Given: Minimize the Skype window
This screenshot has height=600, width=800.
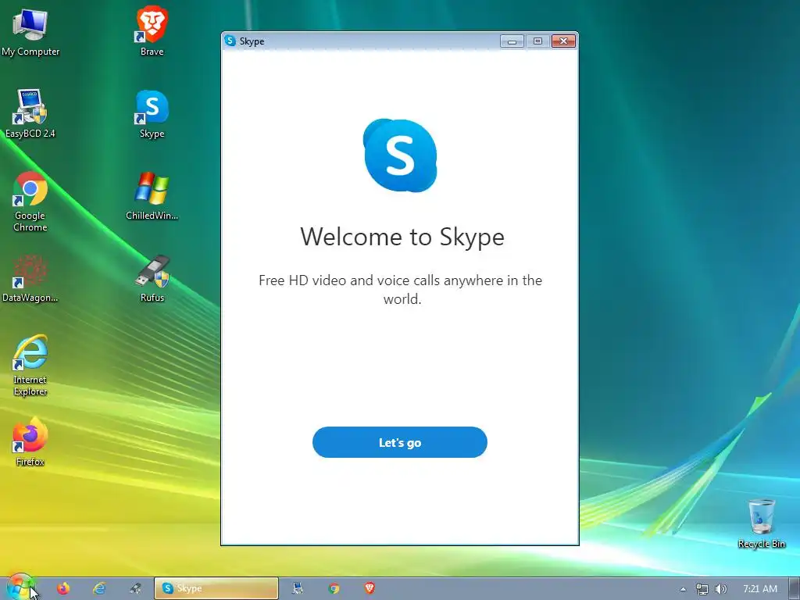Looking at the screenshot, I should coord(512,41).
